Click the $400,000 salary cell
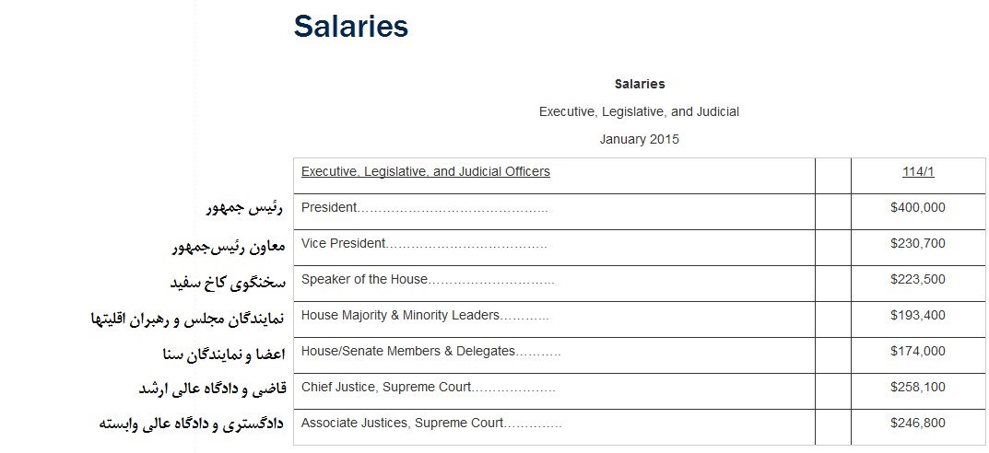Screen dimensions: 989x453 click(x=917, y=208)
